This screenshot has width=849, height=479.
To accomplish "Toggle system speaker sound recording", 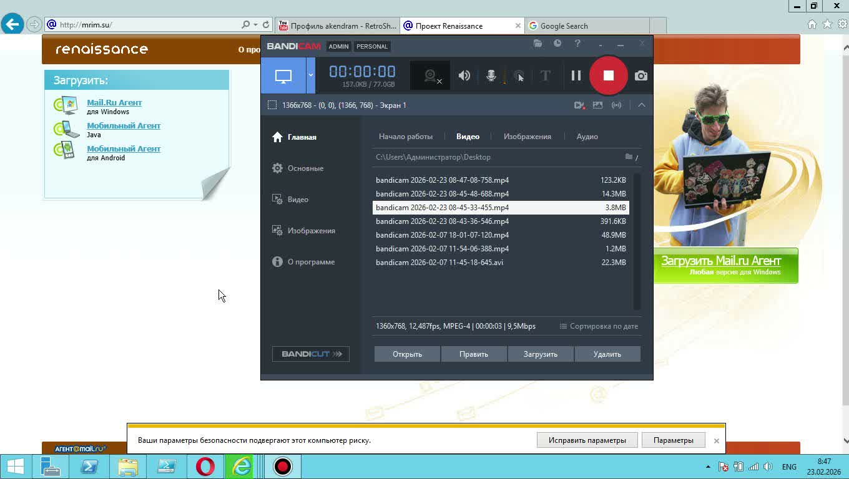I will [x=464, y=75].
